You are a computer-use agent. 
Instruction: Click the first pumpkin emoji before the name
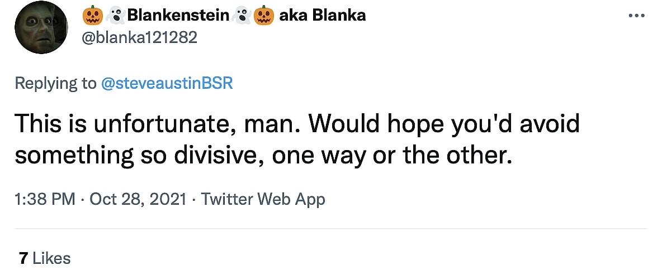92,15
